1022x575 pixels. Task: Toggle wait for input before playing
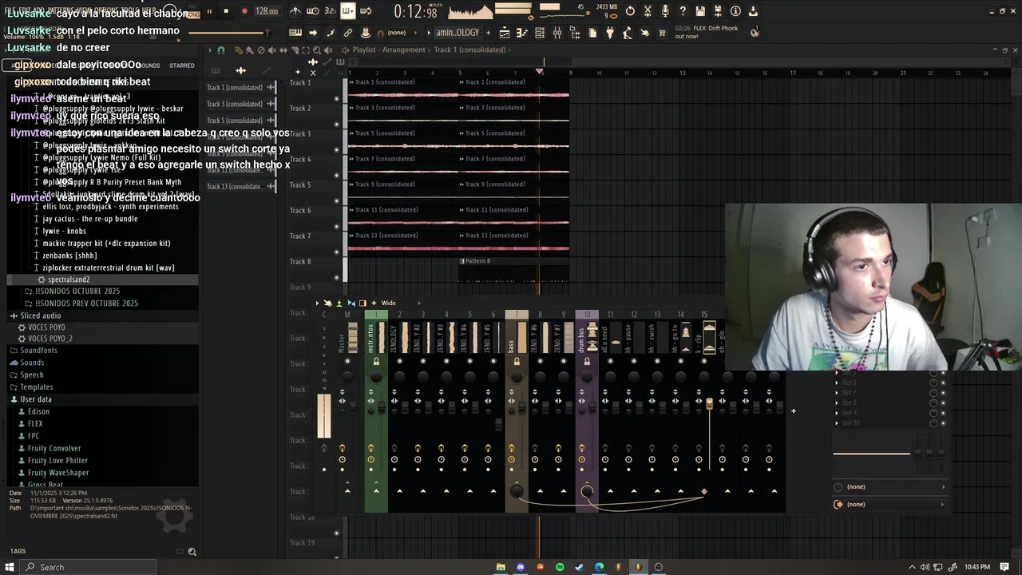[312, 11]
